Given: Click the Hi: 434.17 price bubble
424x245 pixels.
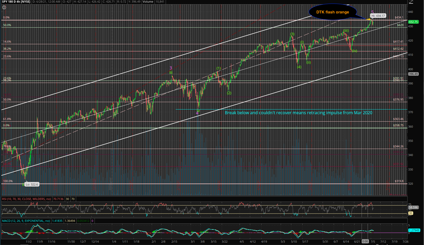Looking at the screenshot, I should [378, 16].
